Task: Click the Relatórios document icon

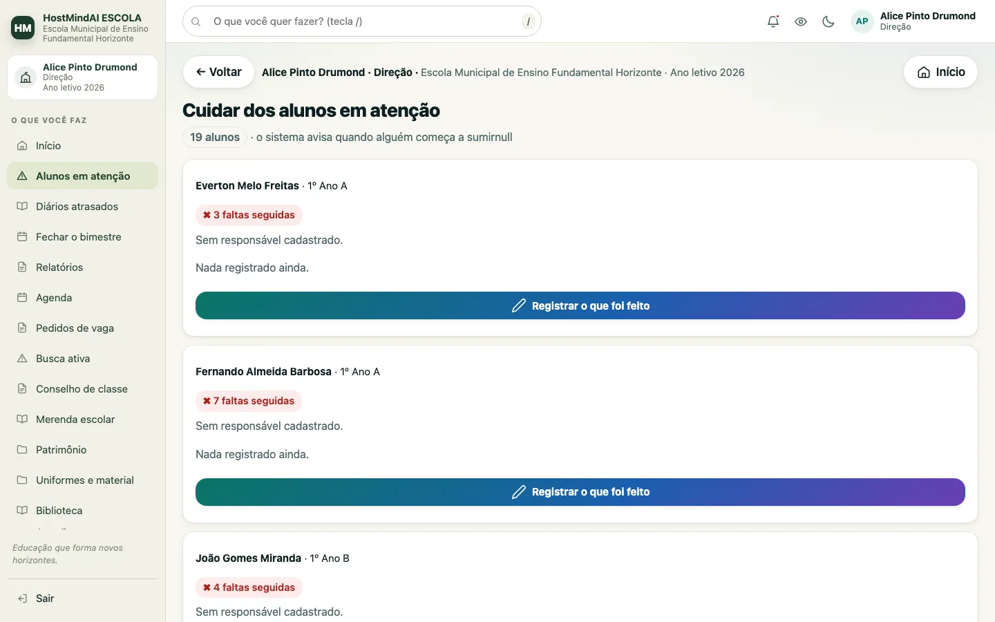Action: 22,267
